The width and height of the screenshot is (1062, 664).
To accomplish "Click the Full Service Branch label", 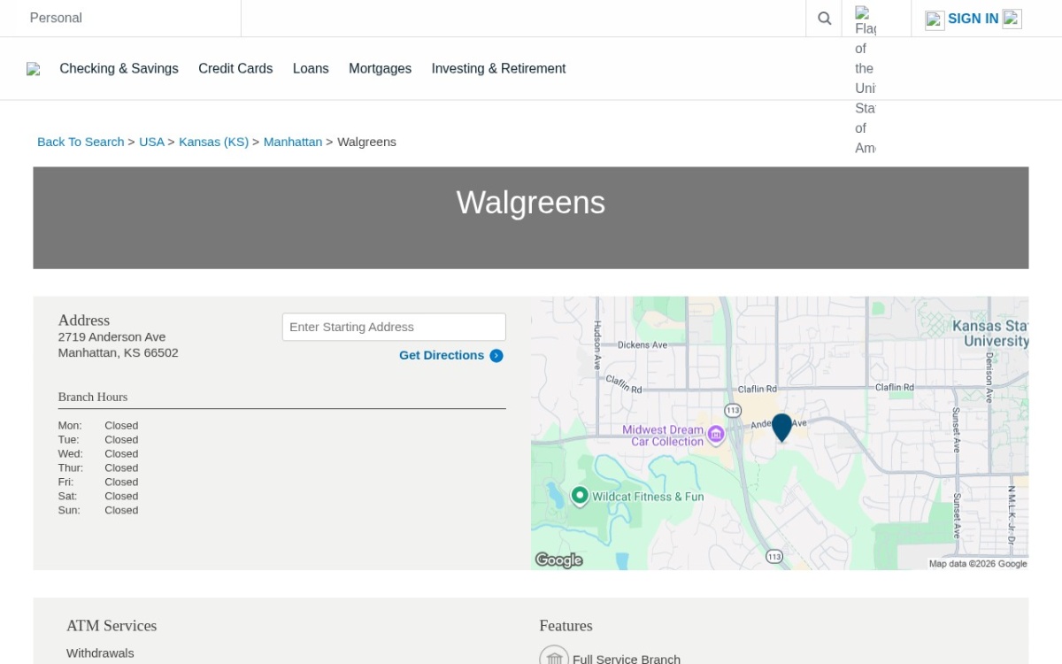I will point(627,659).
